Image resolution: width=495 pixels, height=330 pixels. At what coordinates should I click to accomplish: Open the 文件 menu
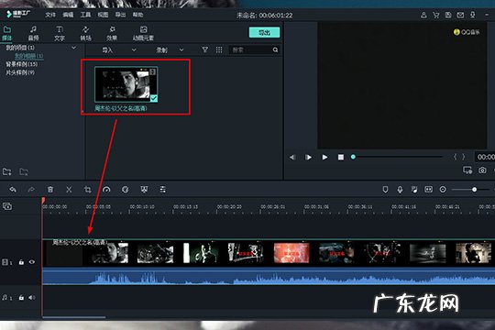[x=50, y=15]
